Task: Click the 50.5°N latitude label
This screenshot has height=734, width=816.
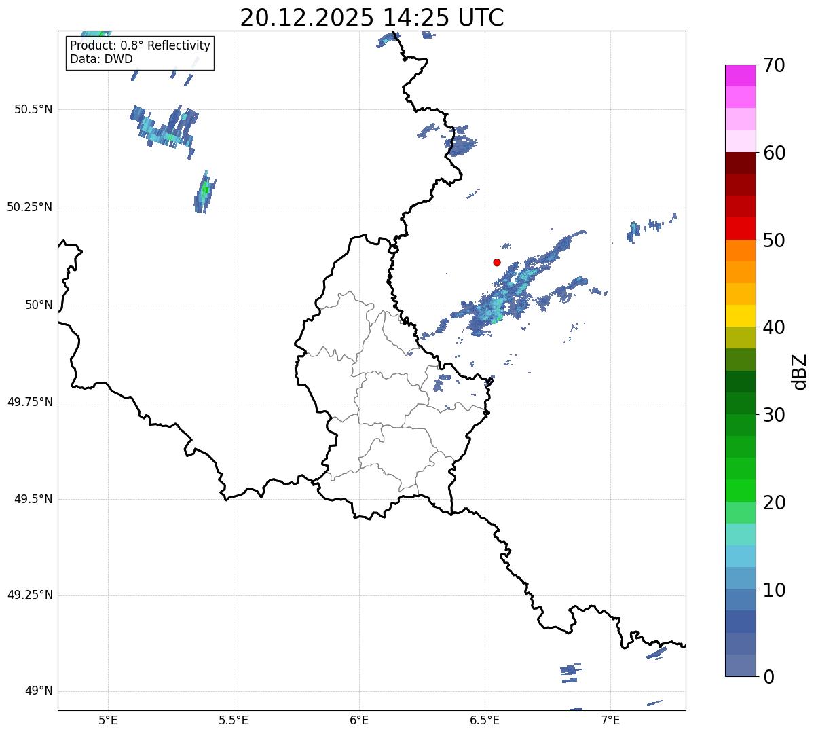Action: (33, 110)
